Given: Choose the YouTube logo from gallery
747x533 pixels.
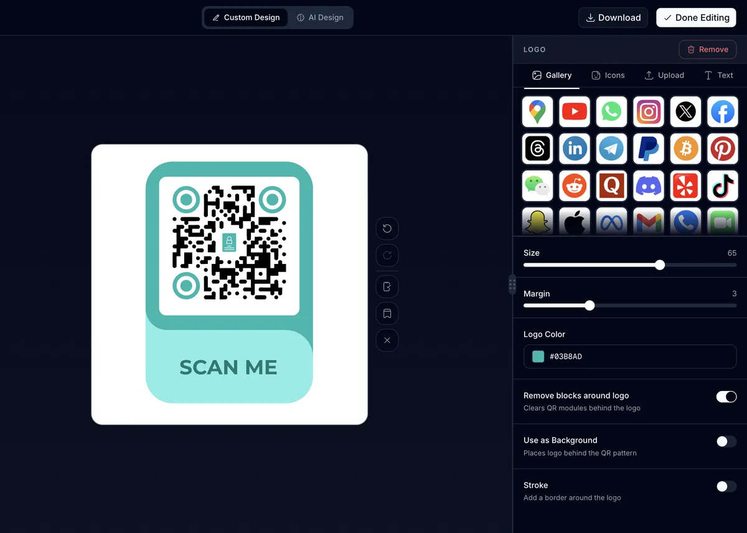Looking at the screenshot, I should click(575, 112).
